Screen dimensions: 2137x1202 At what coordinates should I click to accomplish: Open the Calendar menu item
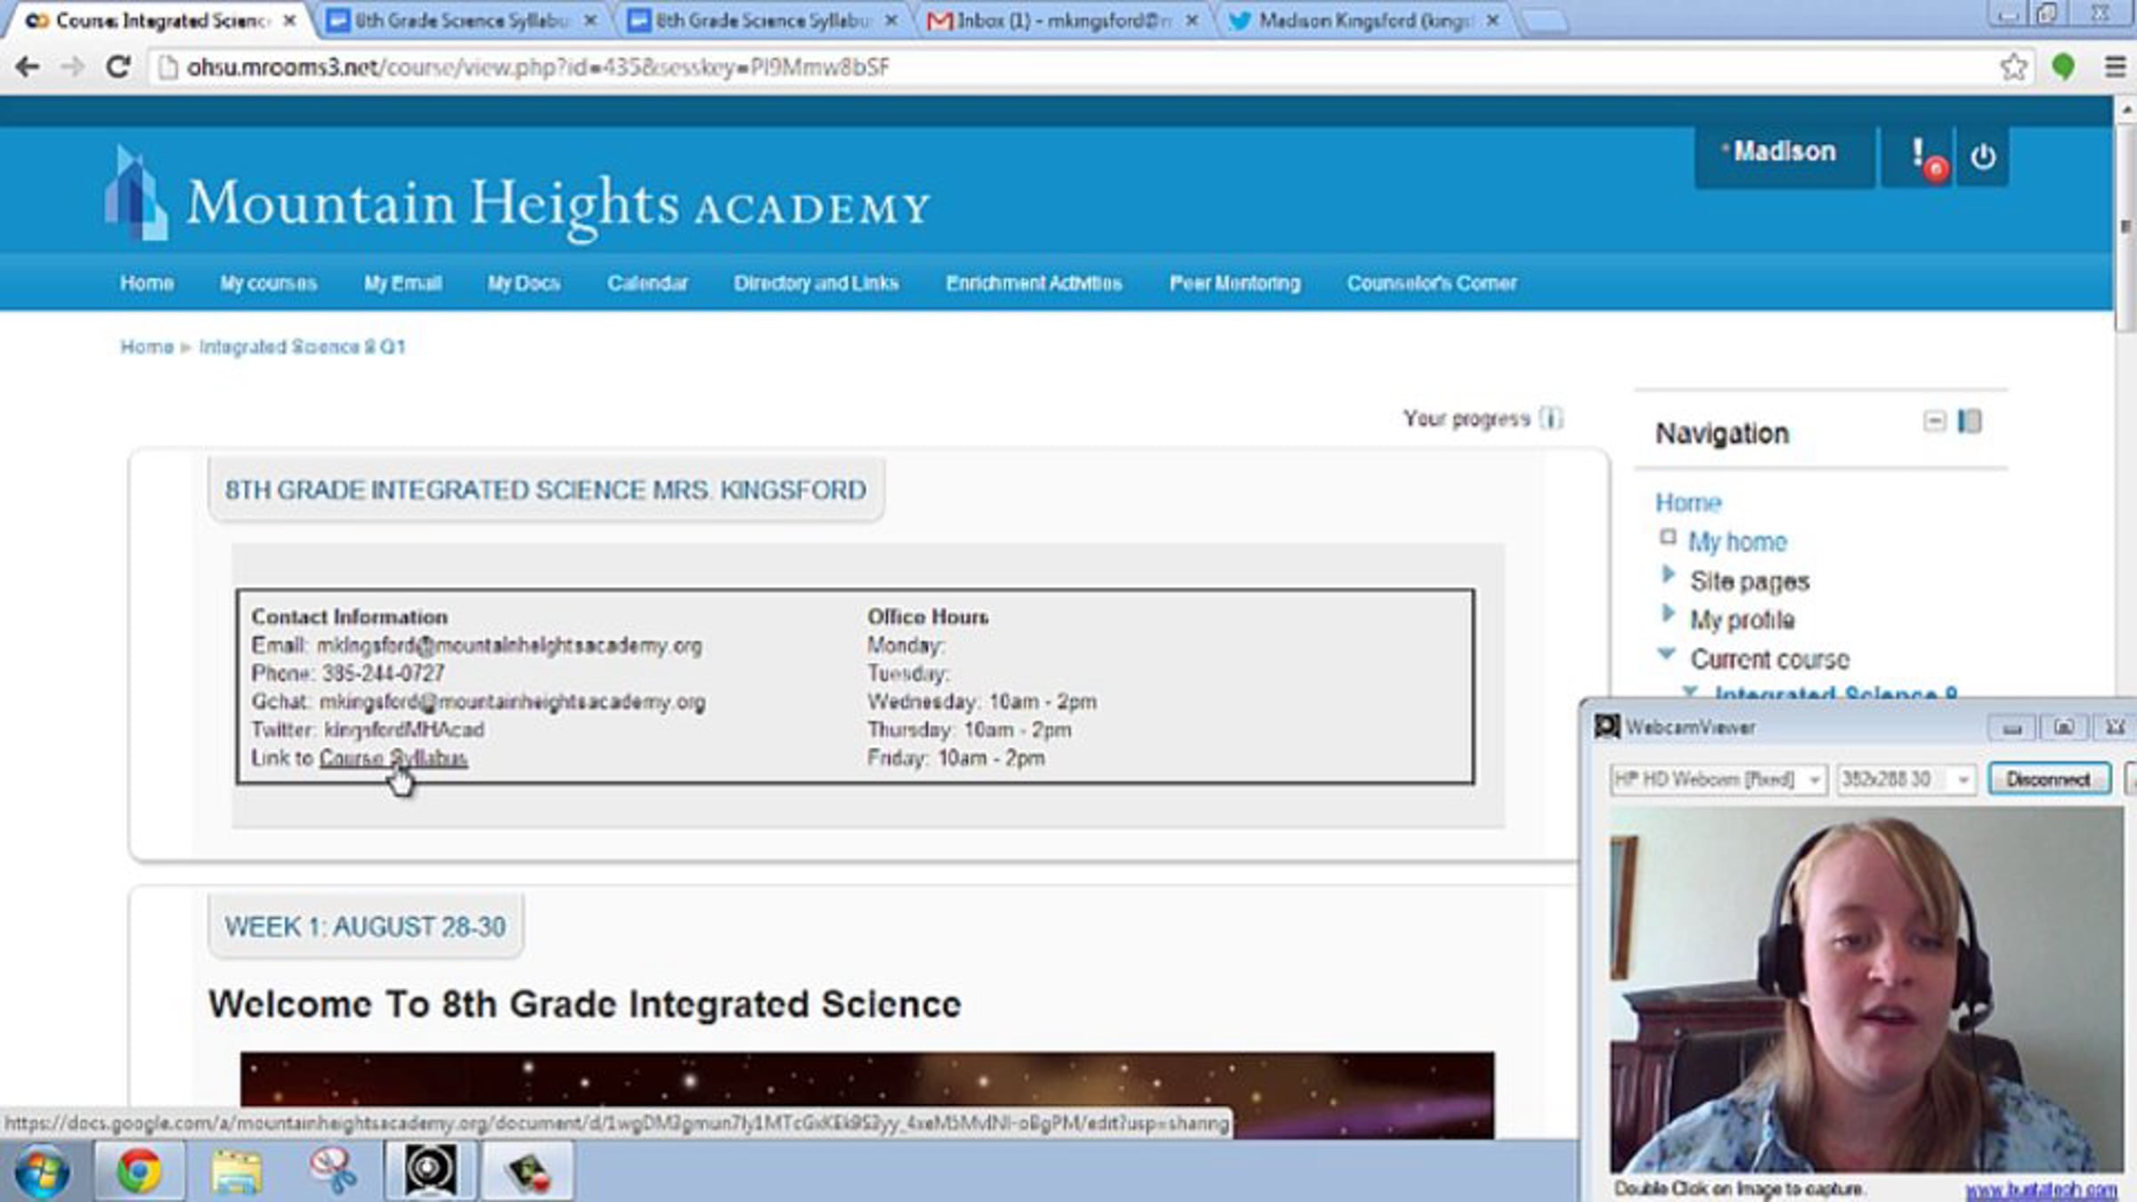647,283
